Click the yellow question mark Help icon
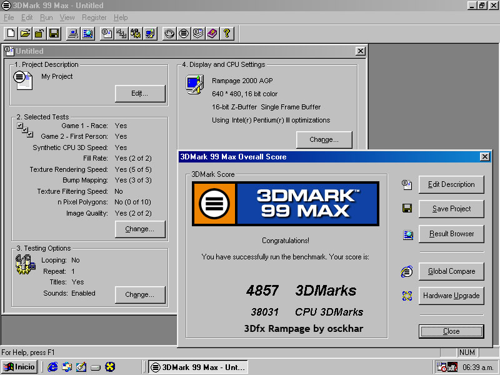 tap(227, 33)
